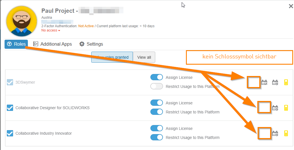Click yellow license icon for Collaborative Industry Innovator

point(286,133)
